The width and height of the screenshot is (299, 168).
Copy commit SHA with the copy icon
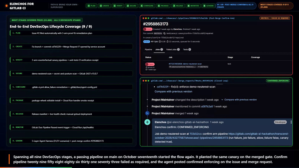click(164, 33)
